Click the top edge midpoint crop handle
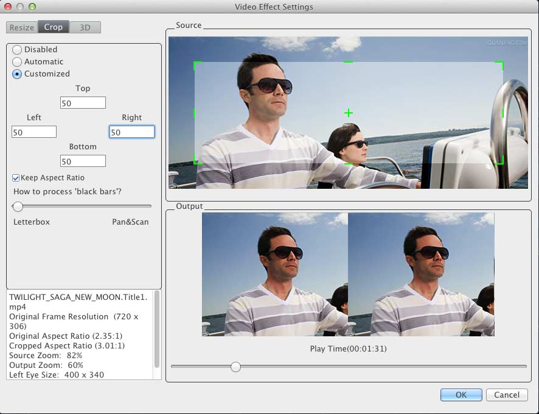 [349, 62]
